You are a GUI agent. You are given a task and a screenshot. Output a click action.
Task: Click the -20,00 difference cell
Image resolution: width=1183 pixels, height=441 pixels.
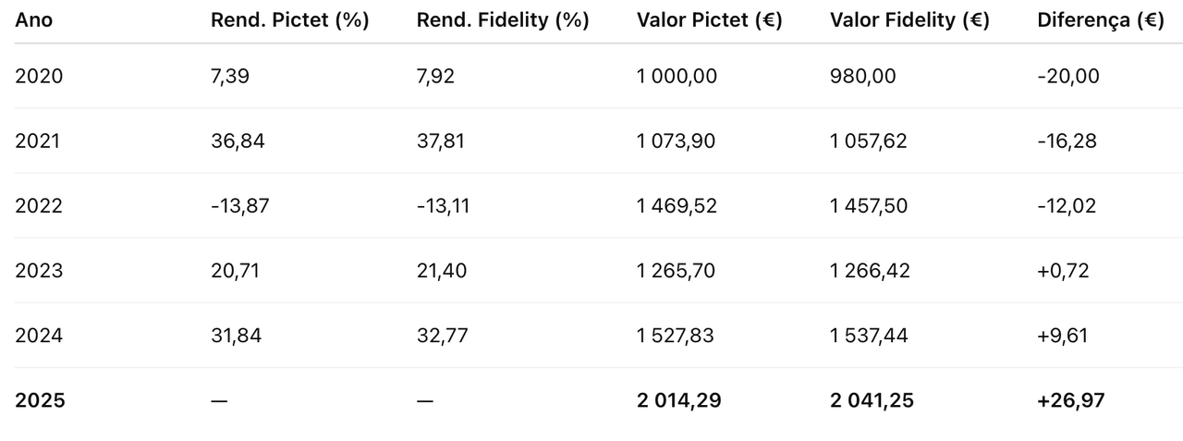click(1068, 76)
